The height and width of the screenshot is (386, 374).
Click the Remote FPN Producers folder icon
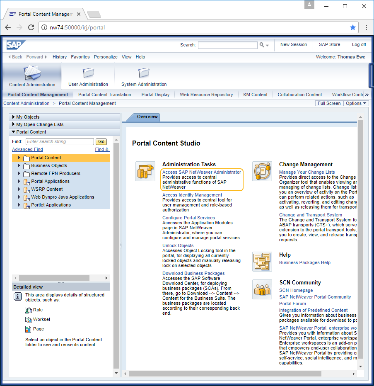(x=27, y=174)
